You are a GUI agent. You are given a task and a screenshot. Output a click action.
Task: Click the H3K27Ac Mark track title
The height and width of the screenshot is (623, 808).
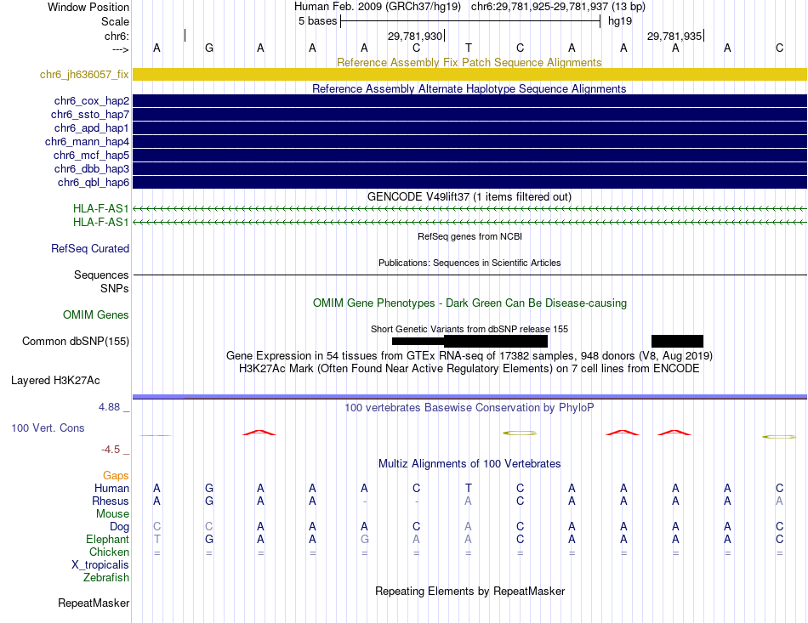click(469, 369)
